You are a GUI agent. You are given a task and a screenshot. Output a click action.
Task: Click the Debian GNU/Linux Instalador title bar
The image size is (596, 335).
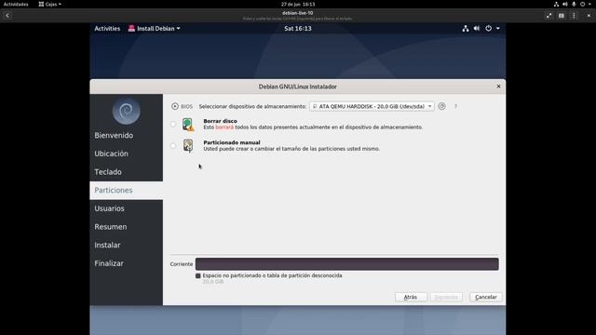pos(298,87)
